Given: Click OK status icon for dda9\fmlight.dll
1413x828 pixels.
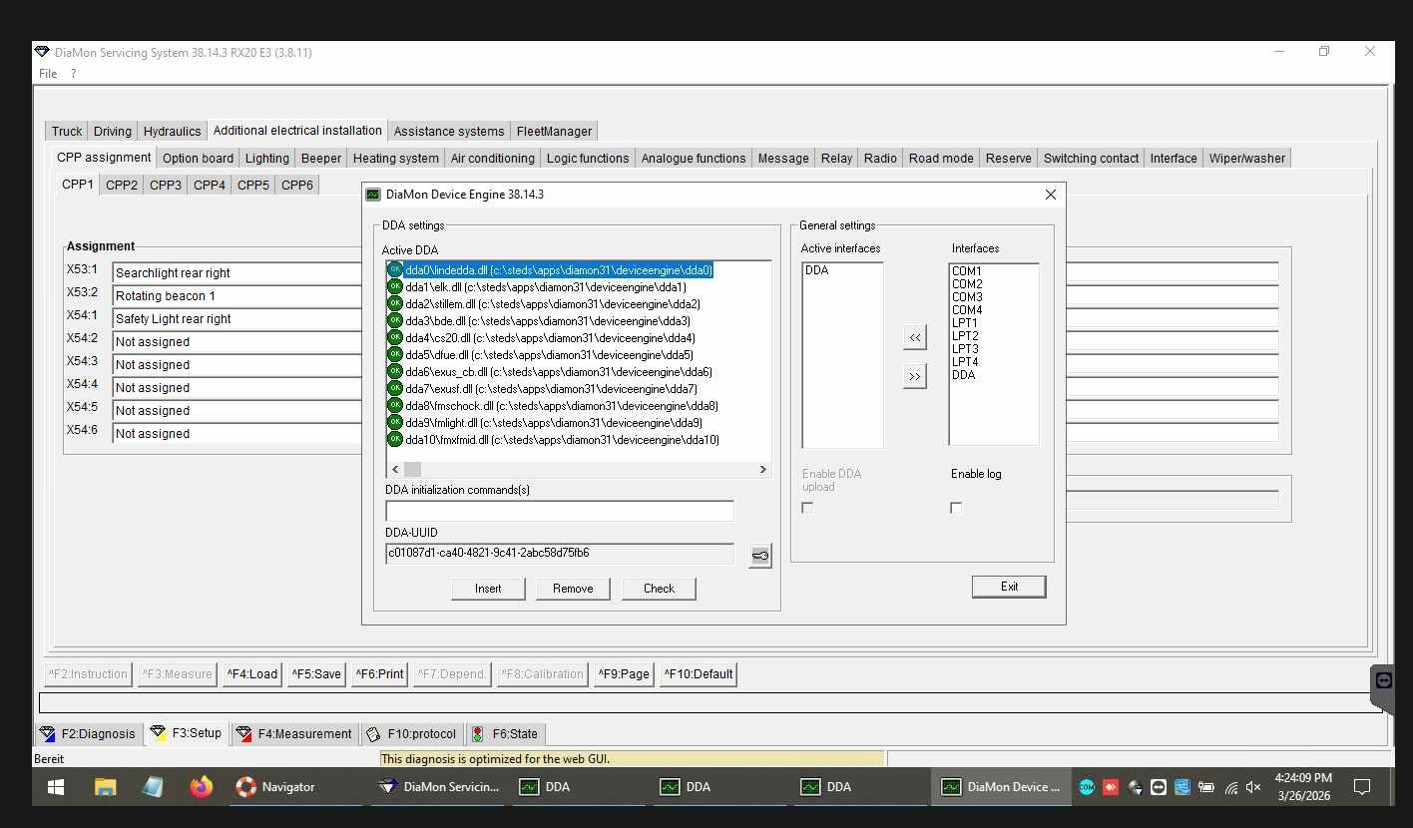Looking at the screenshot, I should tap(395, 423).
